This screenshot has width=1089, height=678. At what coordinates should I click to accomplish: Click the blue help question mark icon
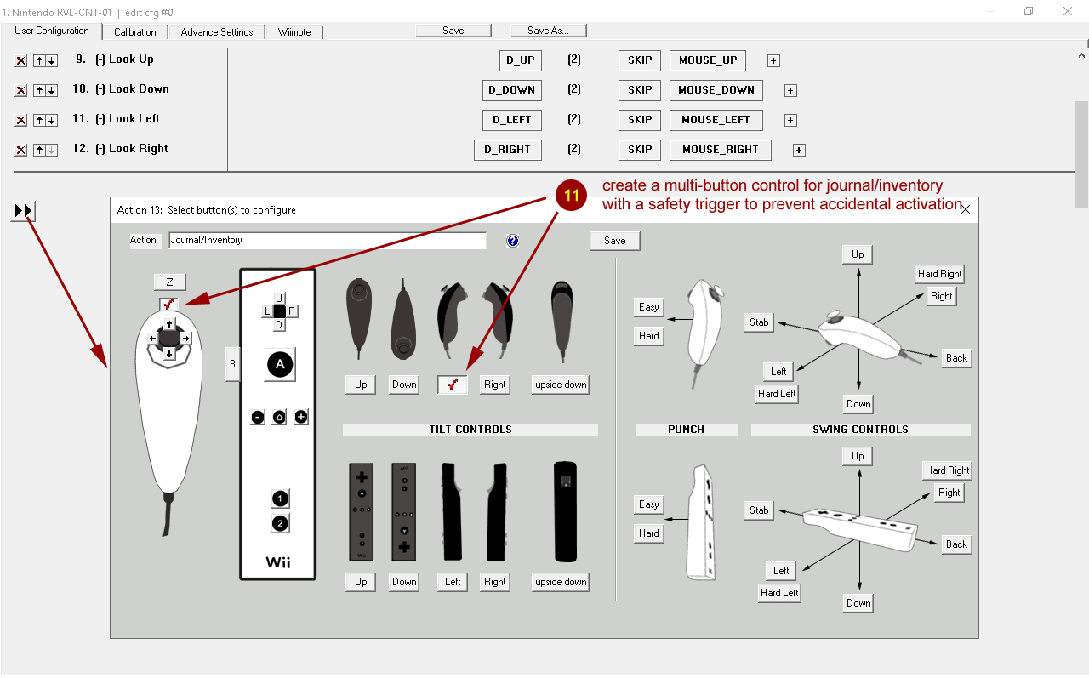512,241
